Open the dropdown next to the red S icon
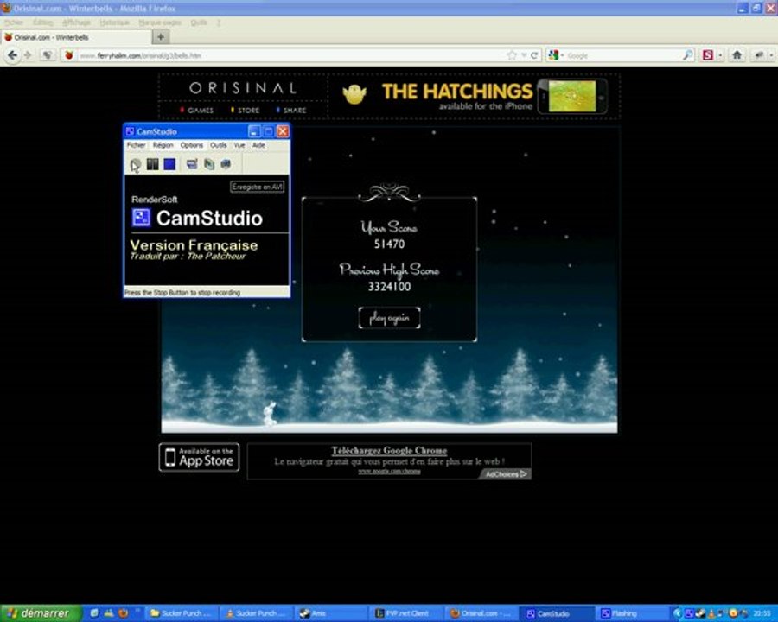 tap(720, 55)
